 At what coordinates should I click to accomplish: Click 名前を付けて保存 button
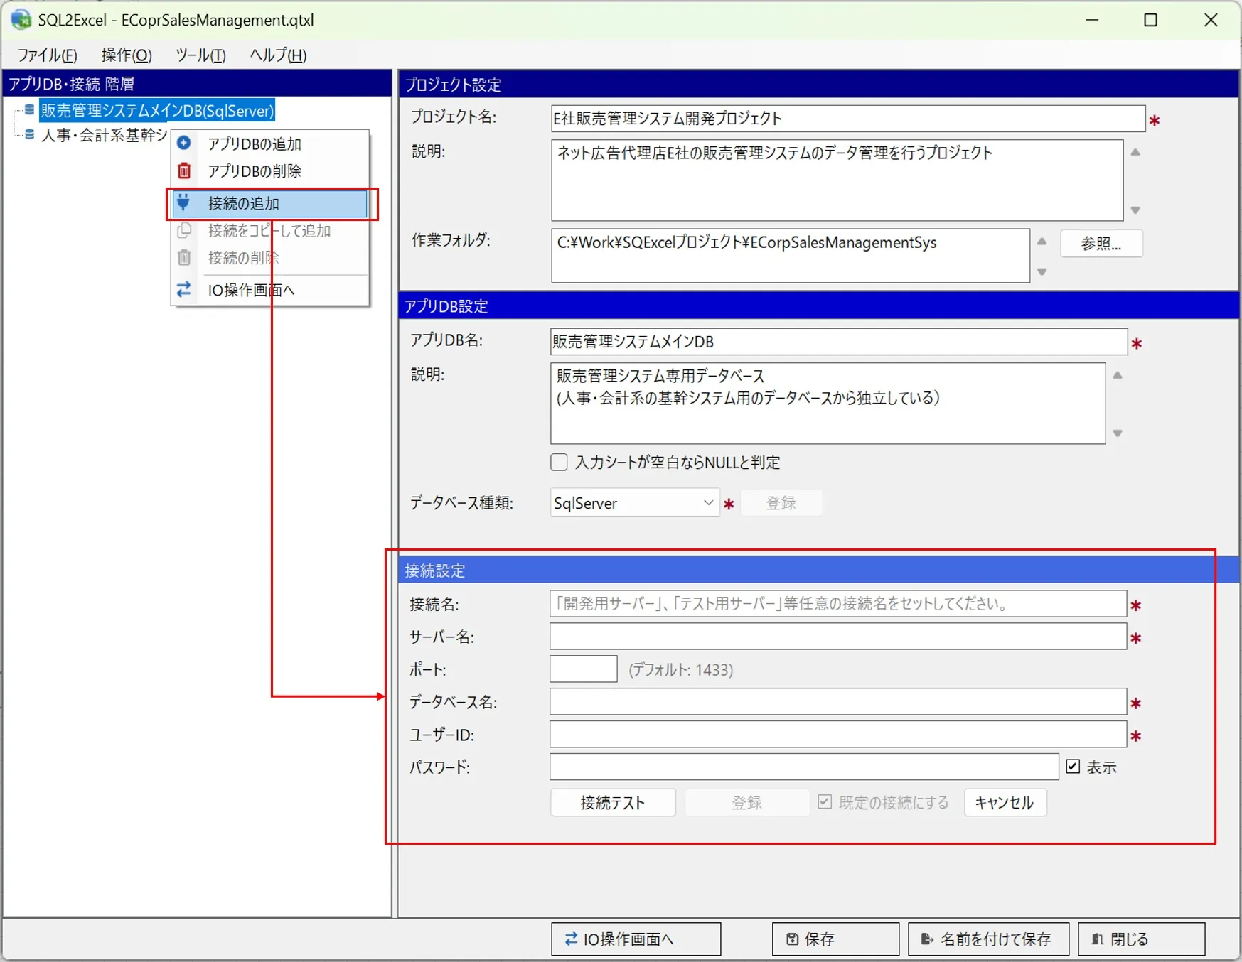989,939
